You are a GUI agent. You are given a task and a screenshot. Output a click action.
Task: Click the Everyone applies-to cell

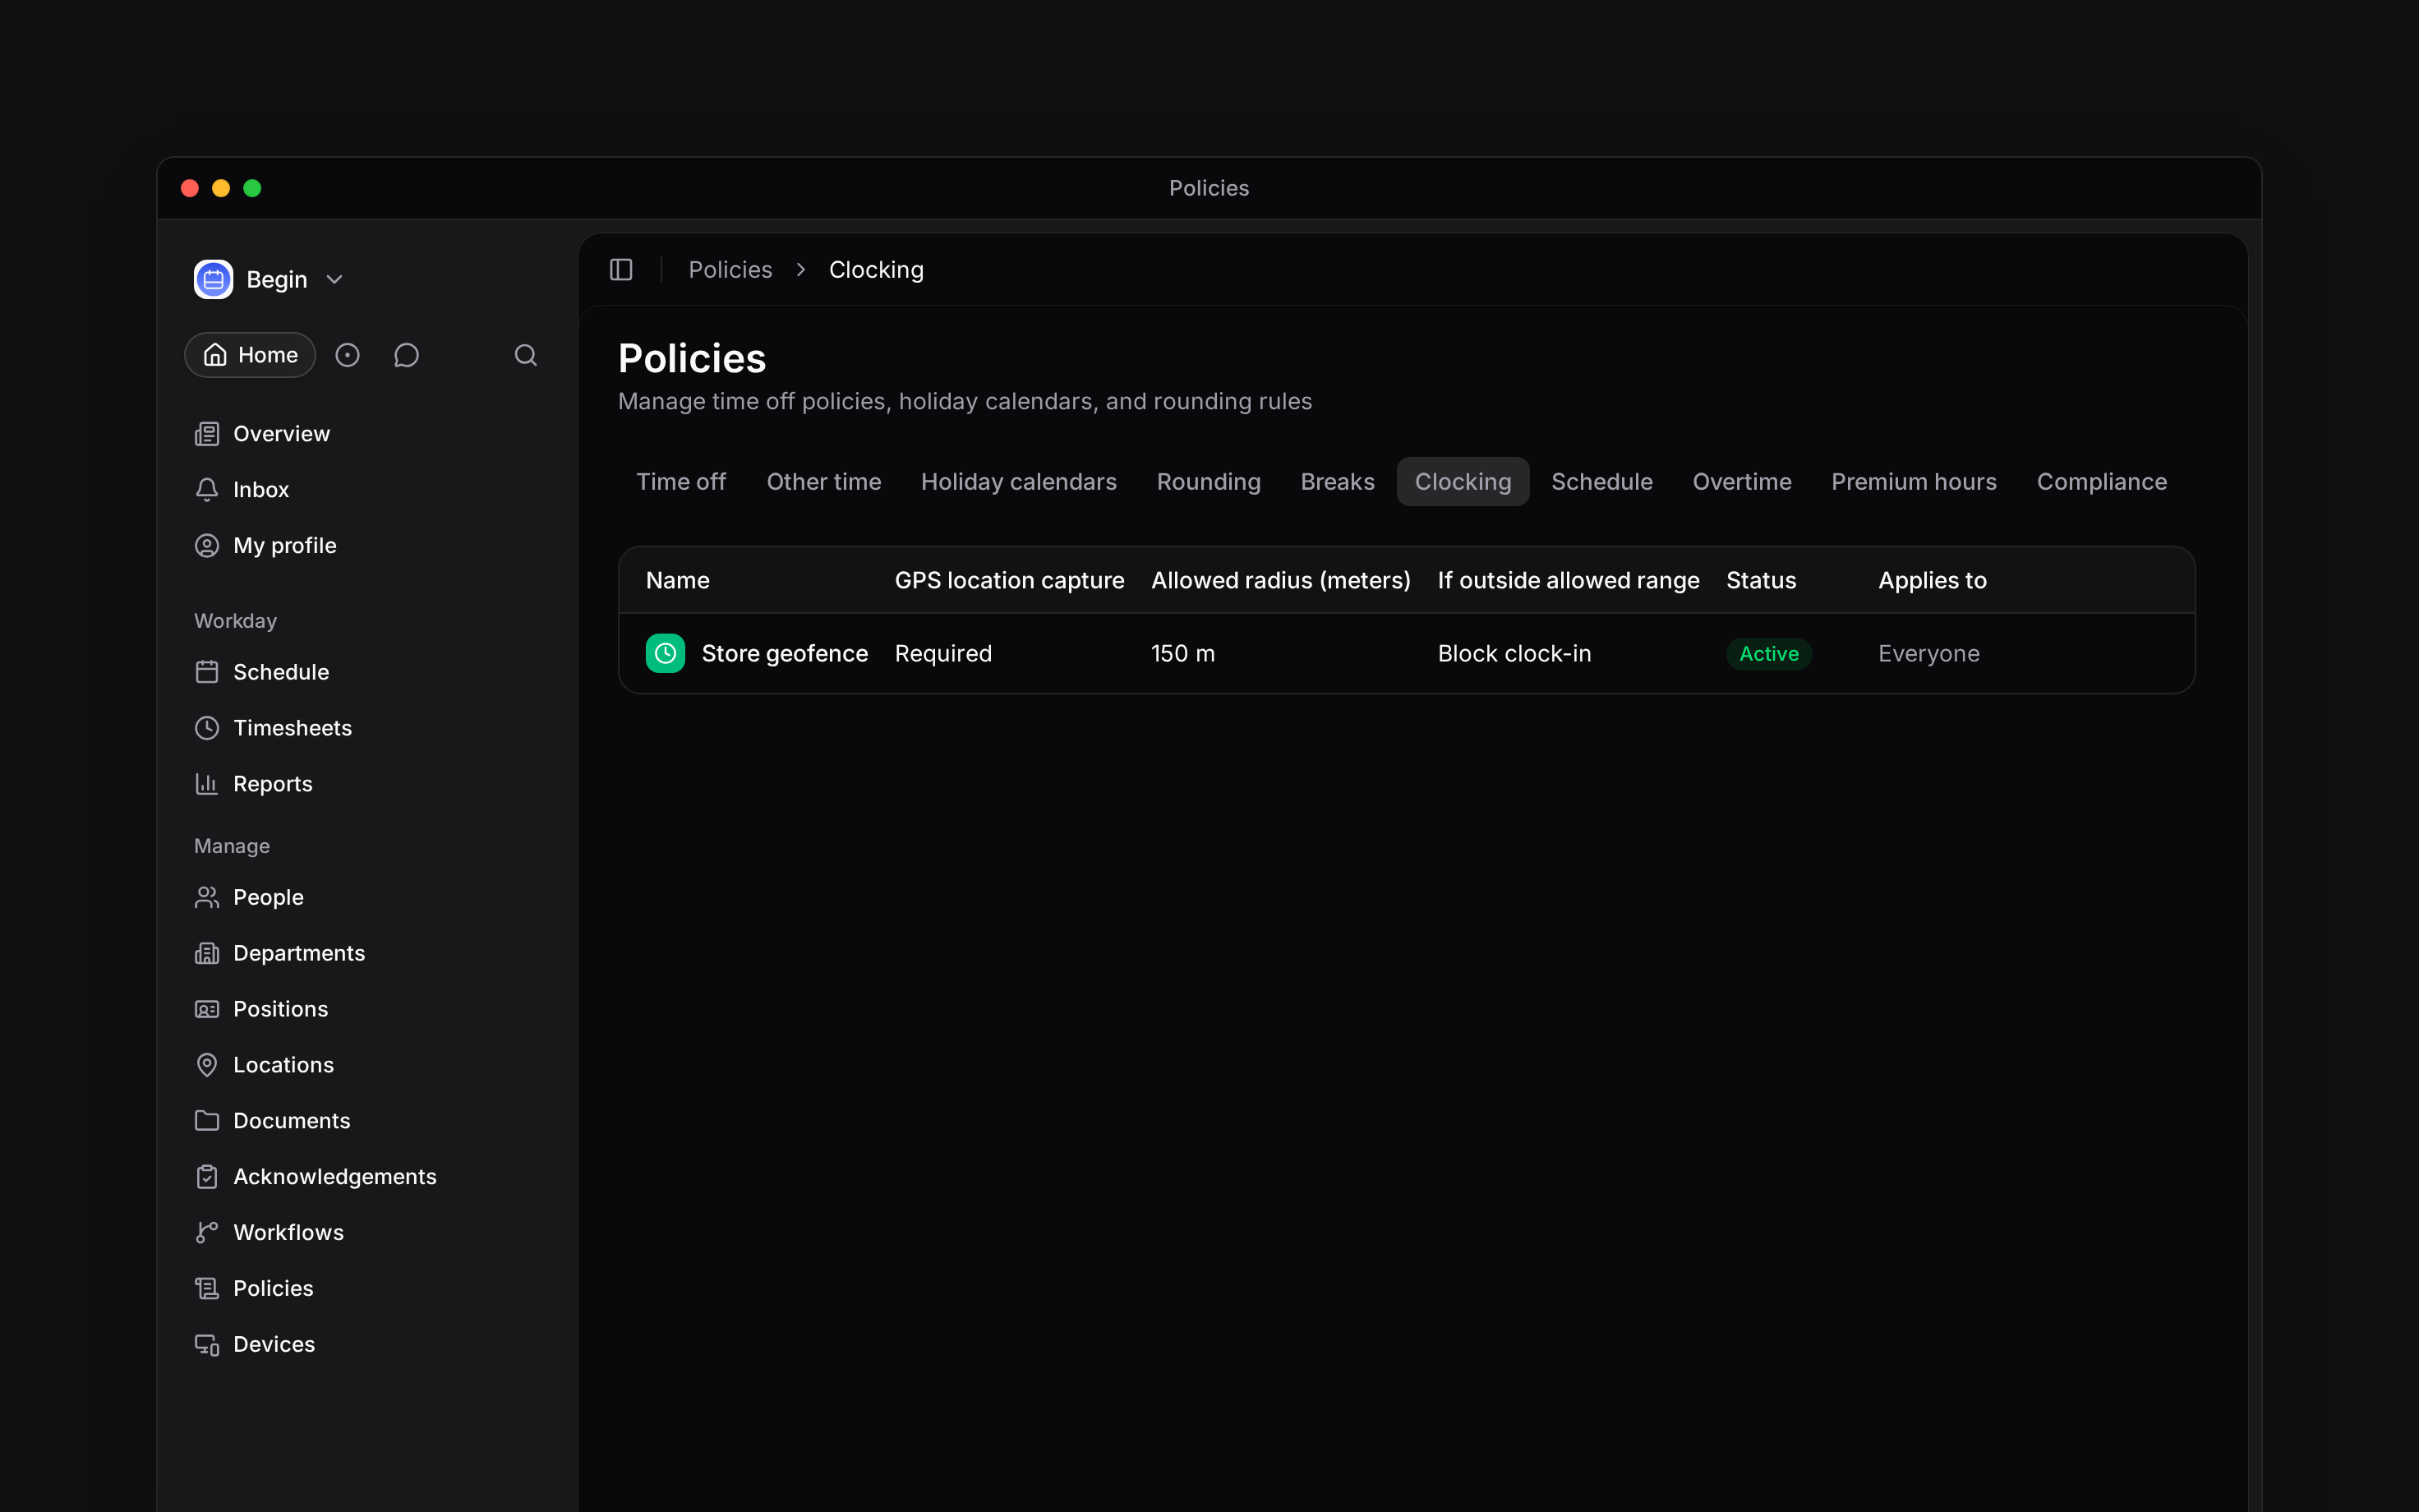(1929, 654)
